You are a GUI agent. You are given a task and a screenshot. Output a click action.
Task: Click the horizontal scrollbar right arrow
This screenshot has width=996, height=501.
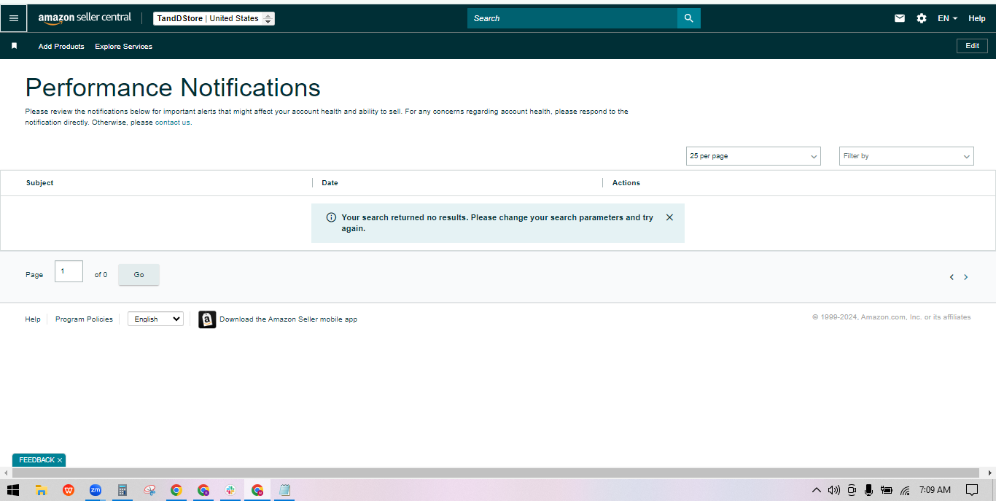[989, 473]
